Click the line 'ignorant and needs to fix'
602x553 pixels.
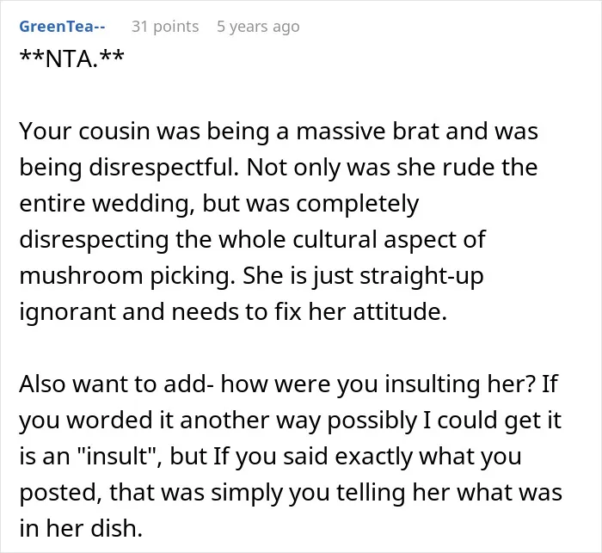233,312
